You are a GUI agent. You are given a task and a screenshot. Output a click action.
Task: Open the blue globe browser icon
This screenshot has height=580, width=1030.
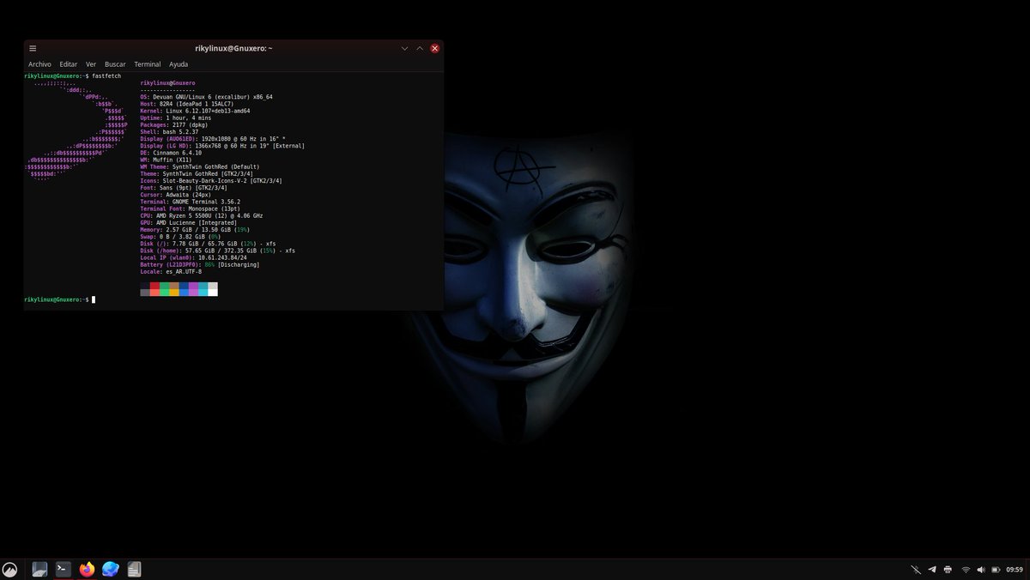tap(110, 569)
